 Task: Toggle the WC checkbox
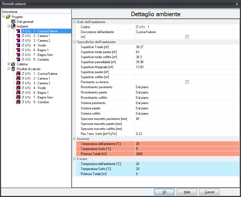pos(187,37)
